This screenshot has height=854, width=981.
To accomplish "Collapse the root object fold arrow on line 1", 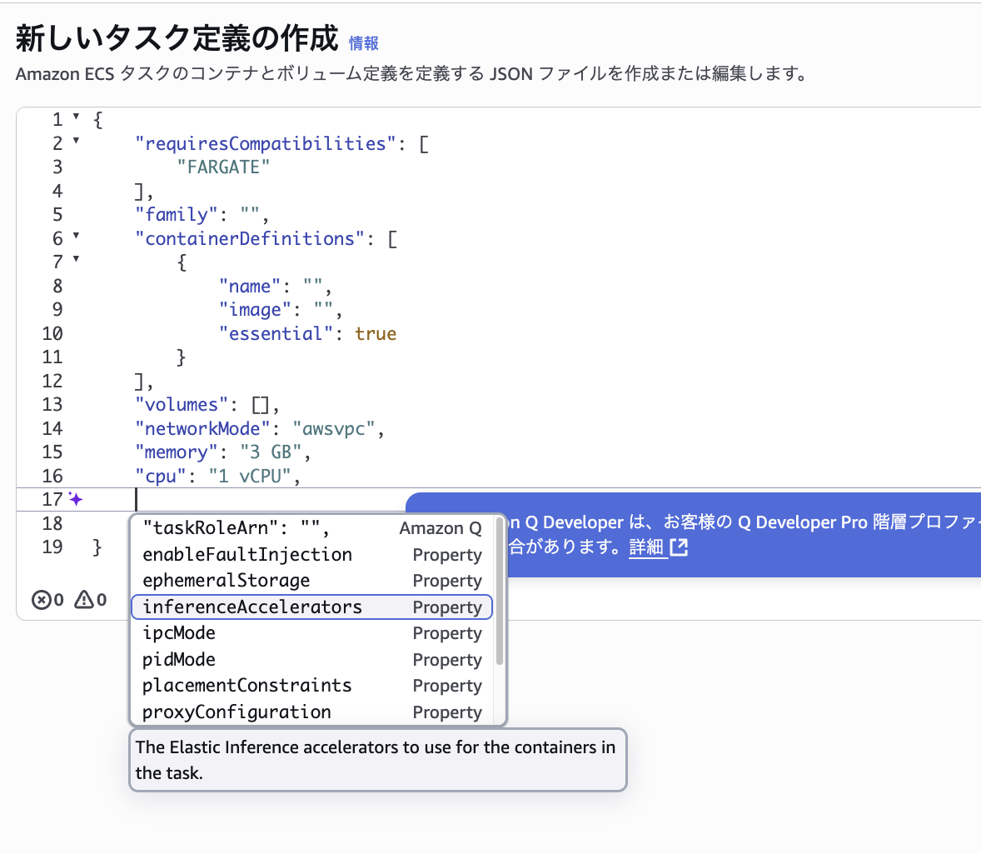I will [77, 117].
